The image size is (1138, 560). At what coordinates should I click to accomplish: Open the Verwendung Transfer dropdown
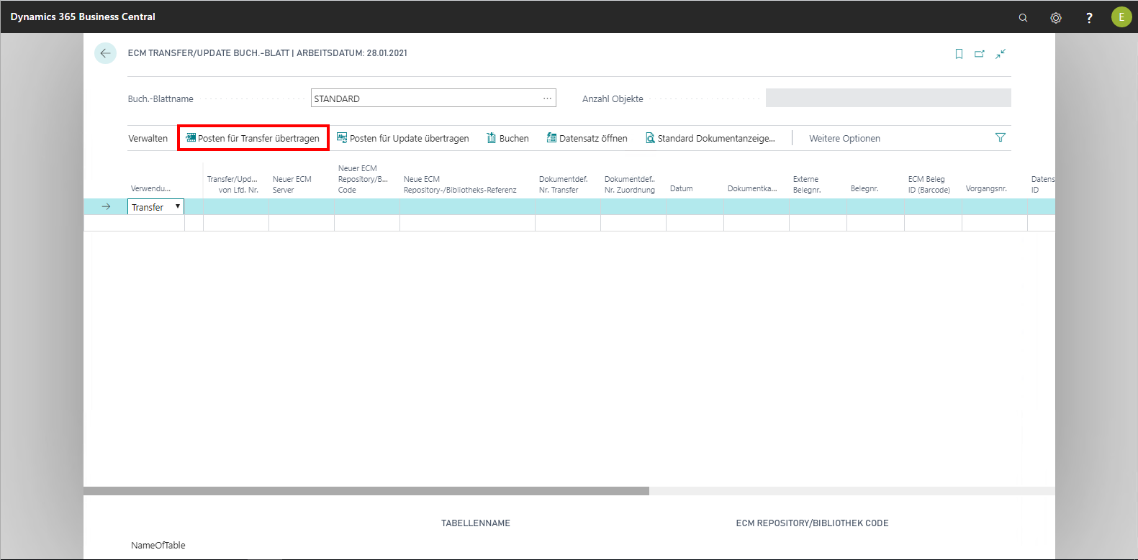pyautogui.click(x=177, y=207)
